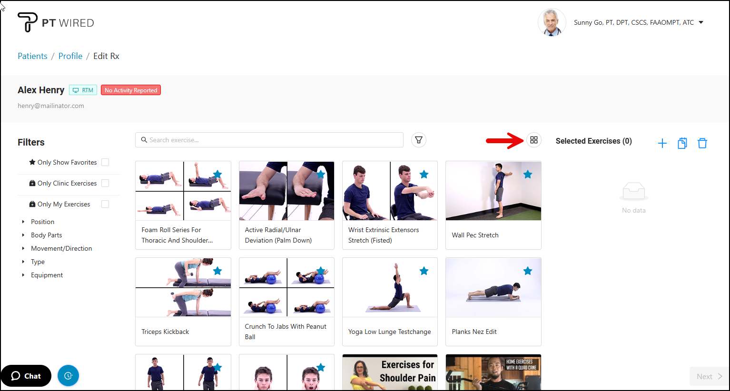Viewport: 730px width, 391px height.
Task: Open Home Exercises With a Quad Cane card
Action: pos(493,372)
